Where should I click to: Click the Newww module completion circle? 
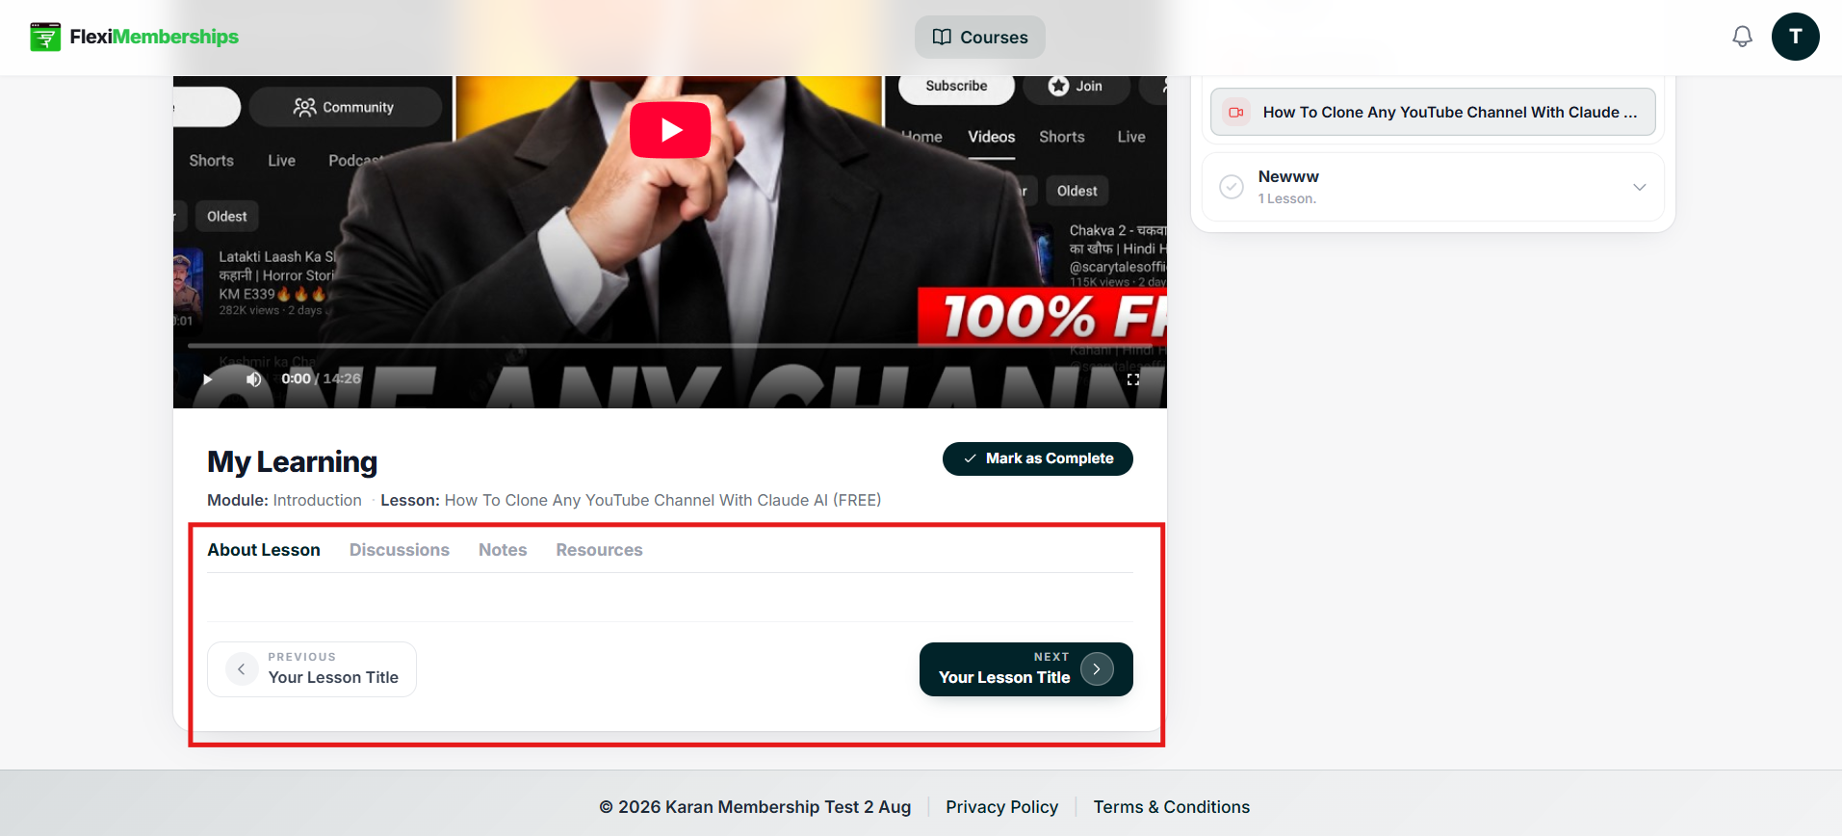tap(1232, 187)
